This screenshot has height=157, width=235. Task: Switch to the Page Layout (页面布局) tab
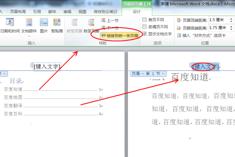(x=18, y=11)
